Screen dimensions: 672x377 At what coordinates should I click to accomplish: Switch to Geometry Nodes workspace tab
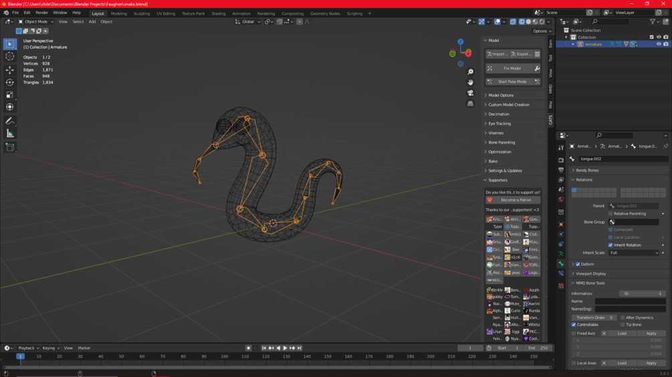[x=325, y=13]
